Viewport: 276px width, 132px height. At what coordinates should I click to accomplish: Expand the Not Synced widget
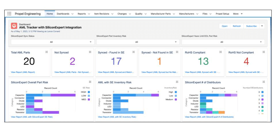pyautogui.click(x=90, y=52)
